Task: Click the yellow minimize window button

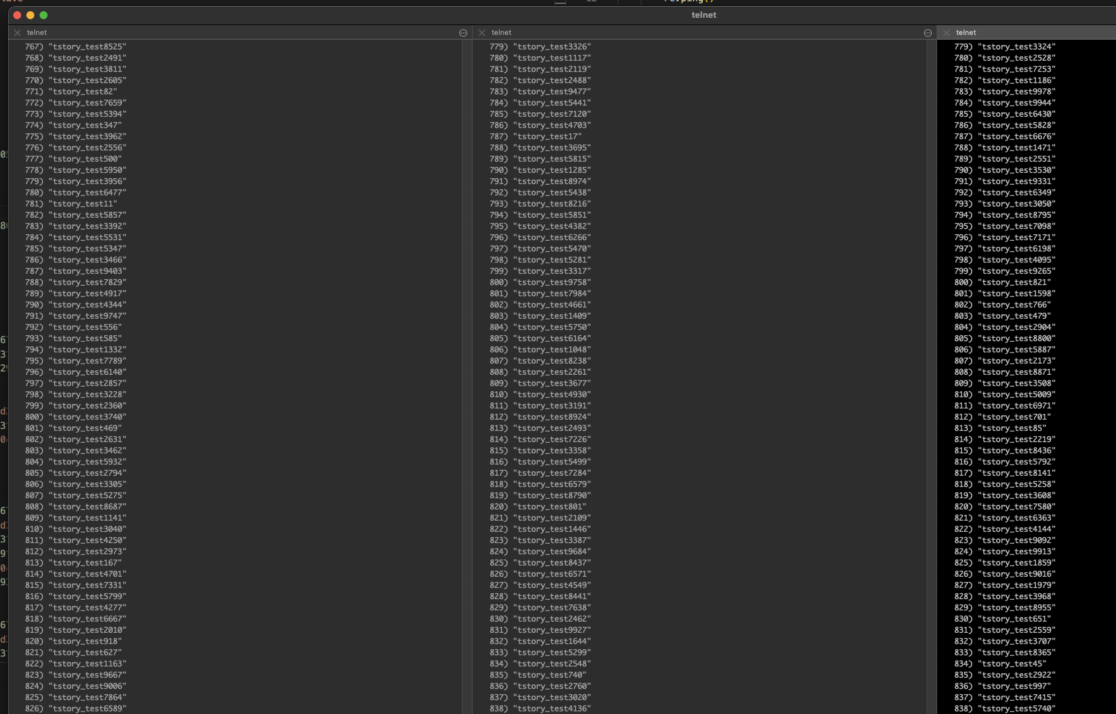Action: coord(30,15)
